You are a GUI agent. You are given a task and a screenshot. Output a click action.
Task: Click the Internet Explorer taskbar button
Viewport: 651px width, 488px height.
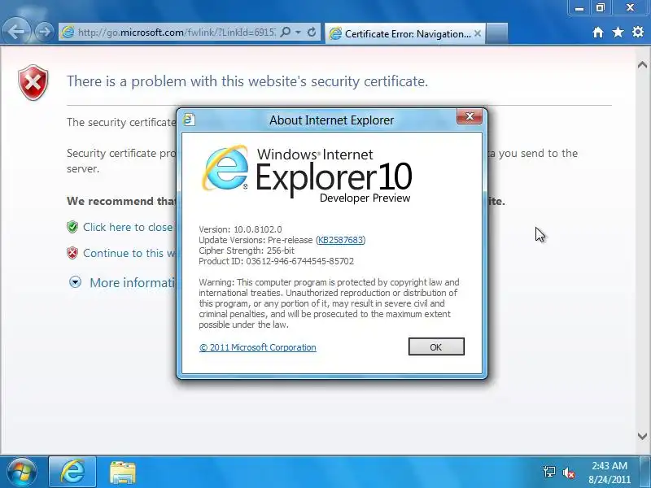point(72,473)
